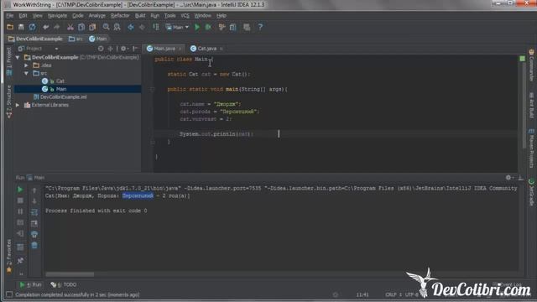This screenshot has height=302, width=537.
Task: Open the Edit menu
Action: click(23, 16)
